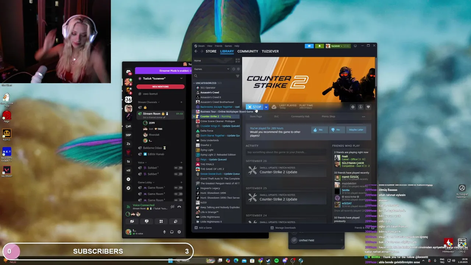Viewport: 471px width, 265px height.
Task: Open Discord activities launcher icon
Action: 161,222
